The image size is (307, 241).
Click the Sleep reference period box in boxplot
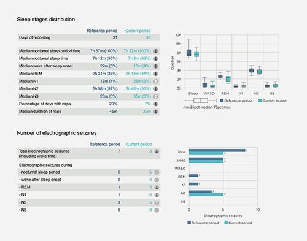click(x=188, y=53)
